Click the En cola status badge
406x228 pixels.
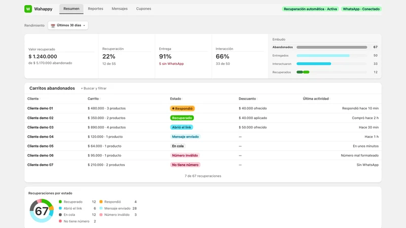(178, 146)
